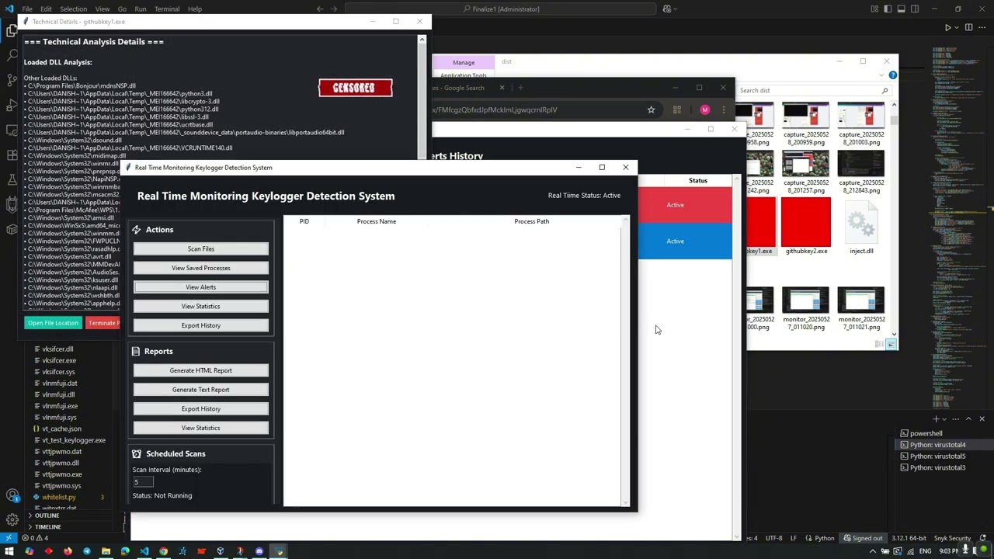Switch File Explorer to details view
Screen dimensions: 994x559
point(880,344)
